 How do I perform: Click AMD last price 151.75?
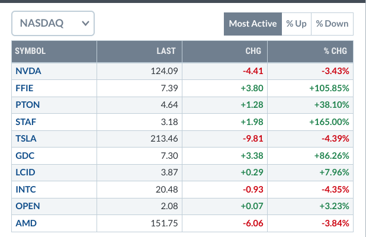point(164,223)
